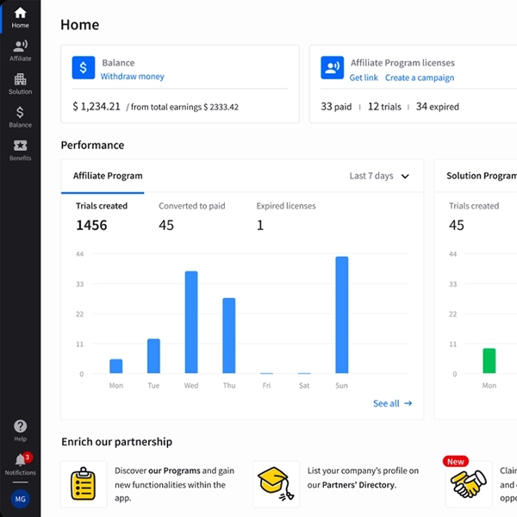Open the Programs clipboard thumbnail
The height and width of the screenshot is (517, 517).
click(84, 483)
